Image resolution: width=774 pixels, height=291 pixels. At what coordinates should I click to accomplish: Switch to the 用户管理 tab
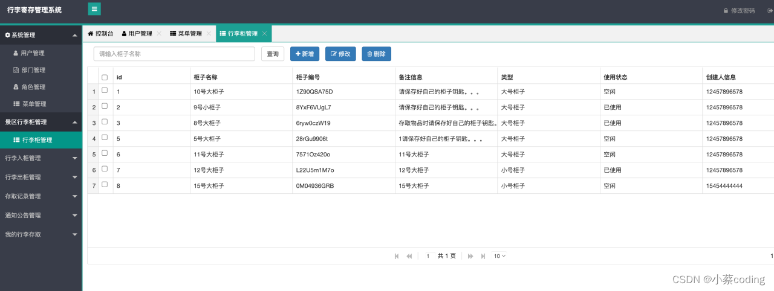click(137, 34)
